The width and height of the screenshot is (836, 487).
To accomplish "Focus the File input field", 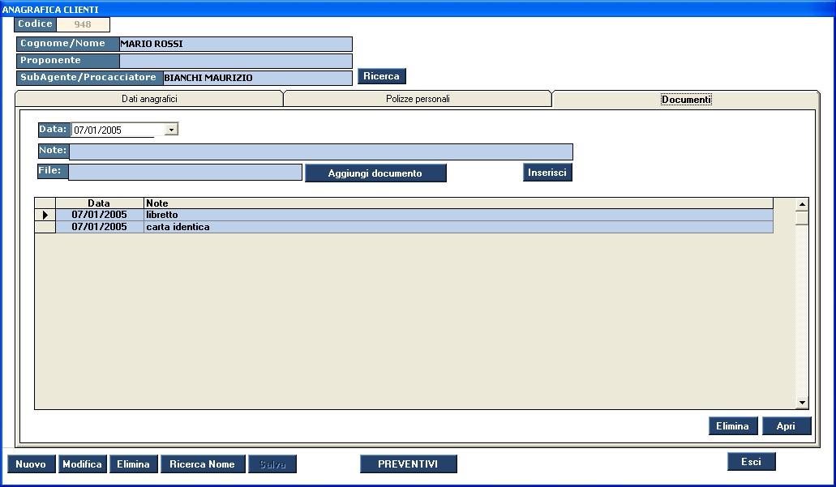I will click(x=185, y=172).
